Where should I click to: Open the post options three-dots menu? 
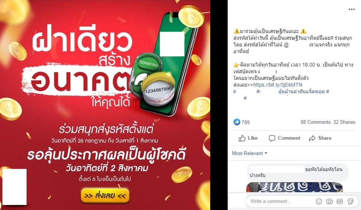coord(351,9)
